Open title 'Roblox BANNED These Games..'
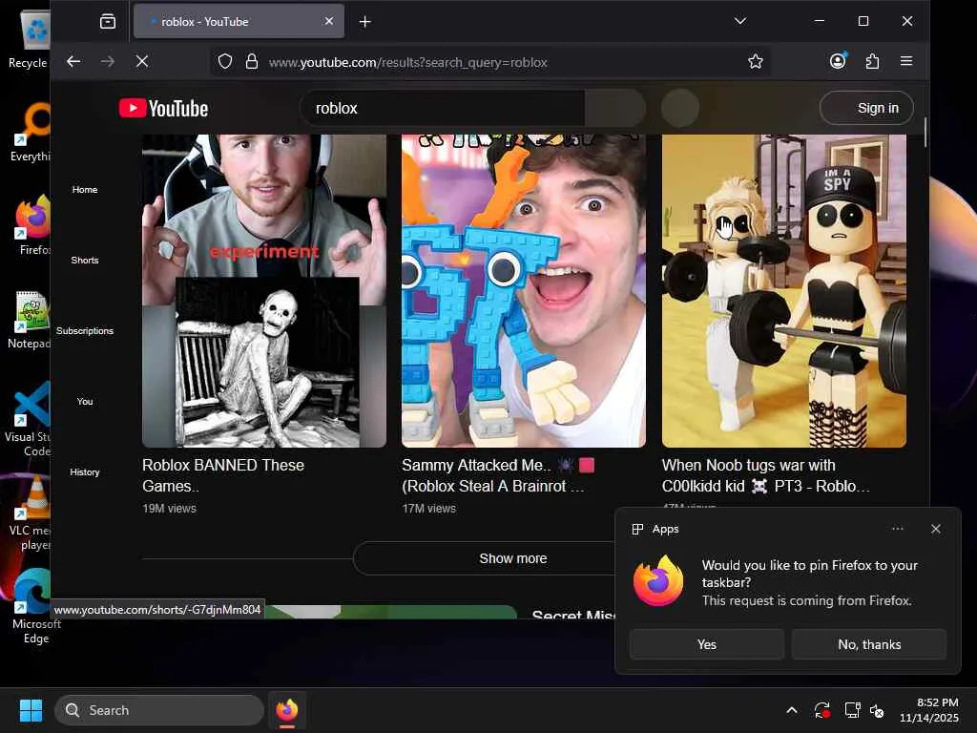 (223, 475)
